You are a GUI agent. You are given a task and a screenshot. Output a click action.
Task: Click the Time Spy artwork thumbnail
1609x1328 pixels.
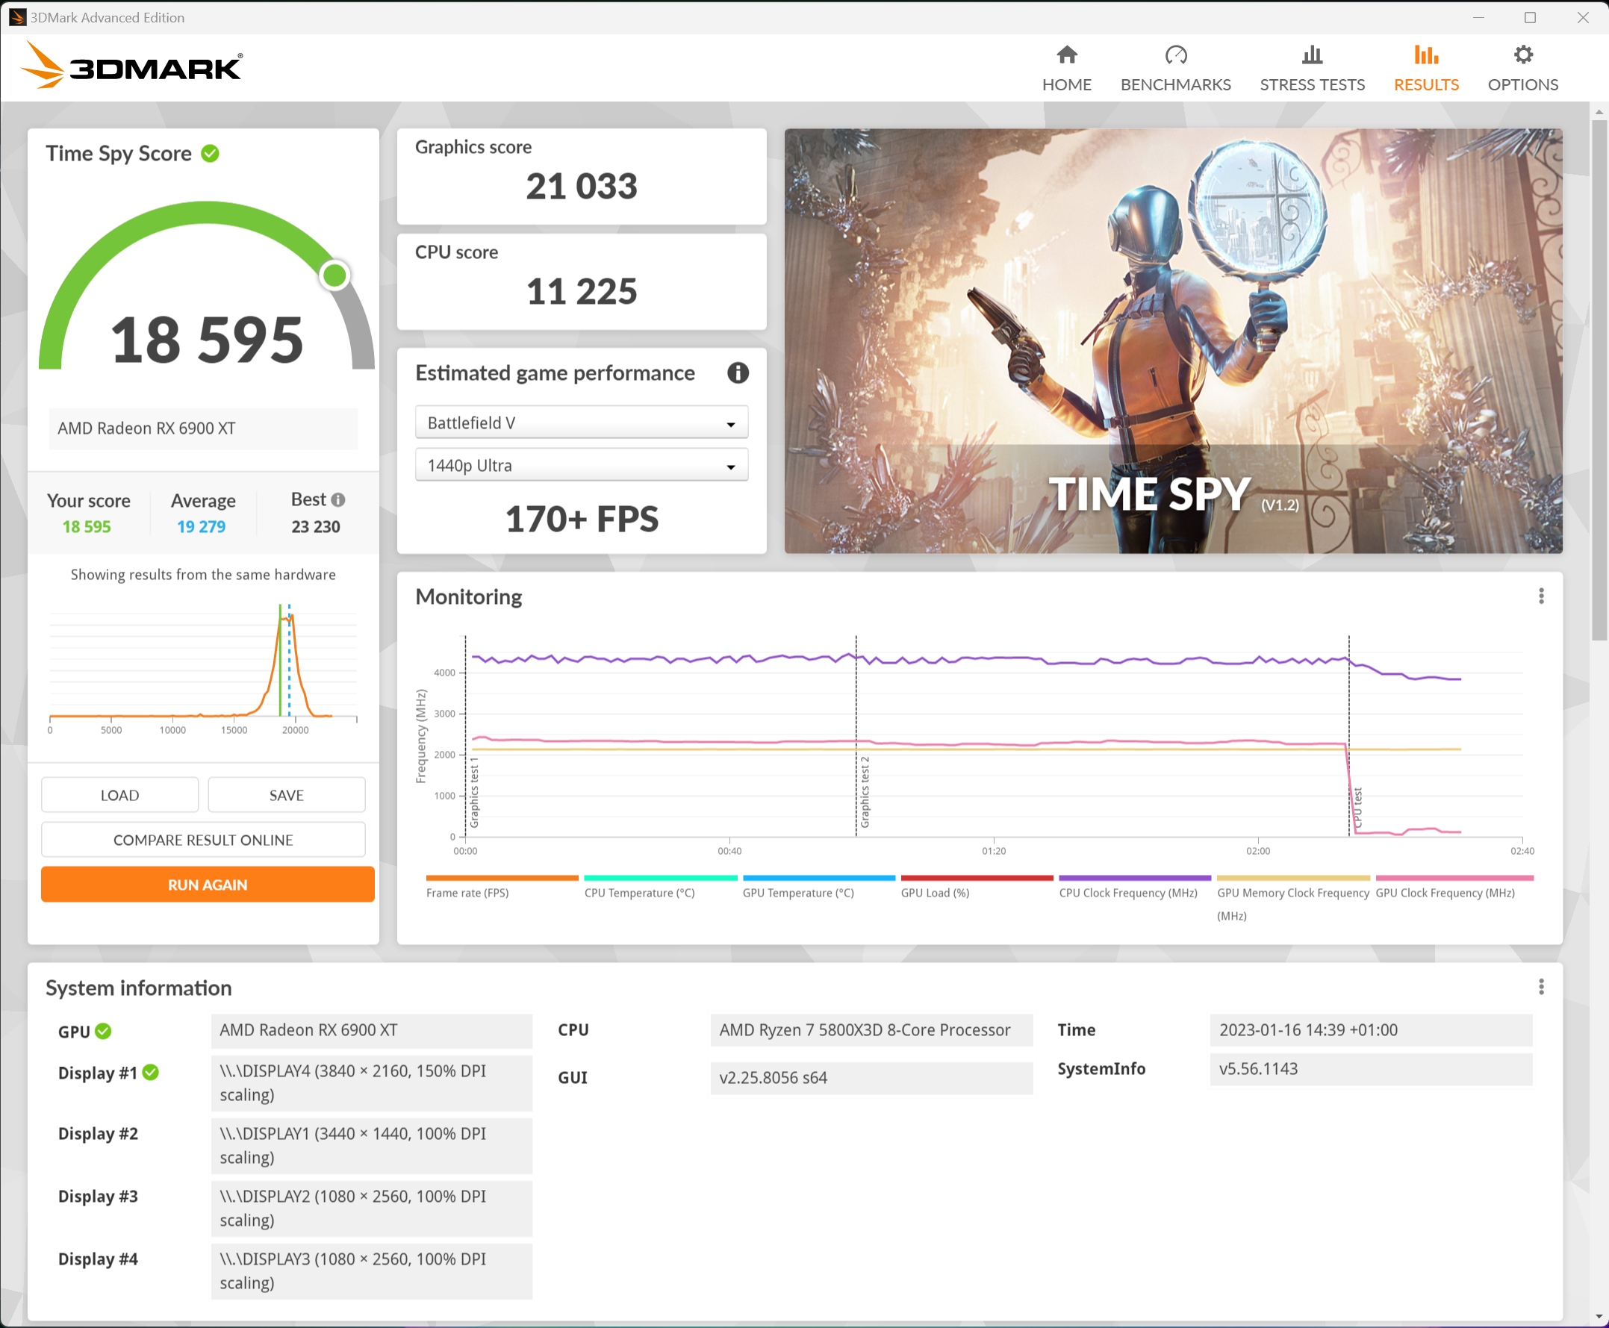[1173, 341]
